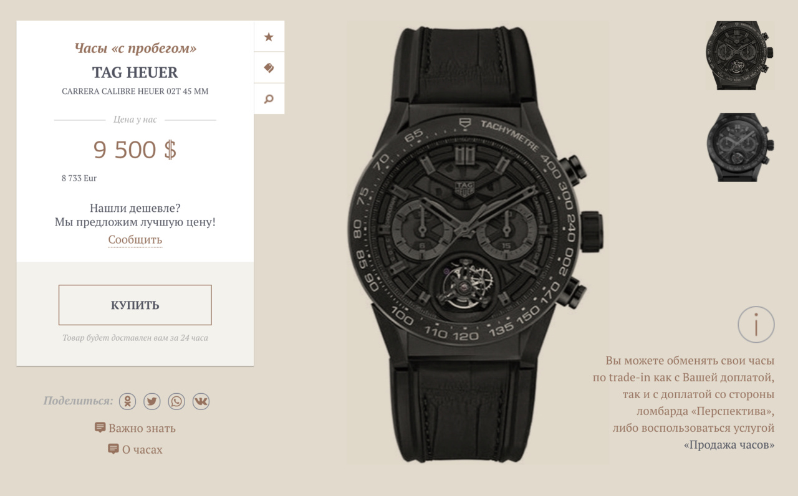Viewport: 798px width, 496px height.
Task: Click the circular info icon
Action: (x=756, y=325)
